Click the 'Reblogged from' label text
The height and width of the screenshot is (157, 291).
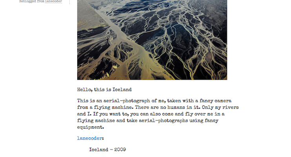tap(32, 1)
